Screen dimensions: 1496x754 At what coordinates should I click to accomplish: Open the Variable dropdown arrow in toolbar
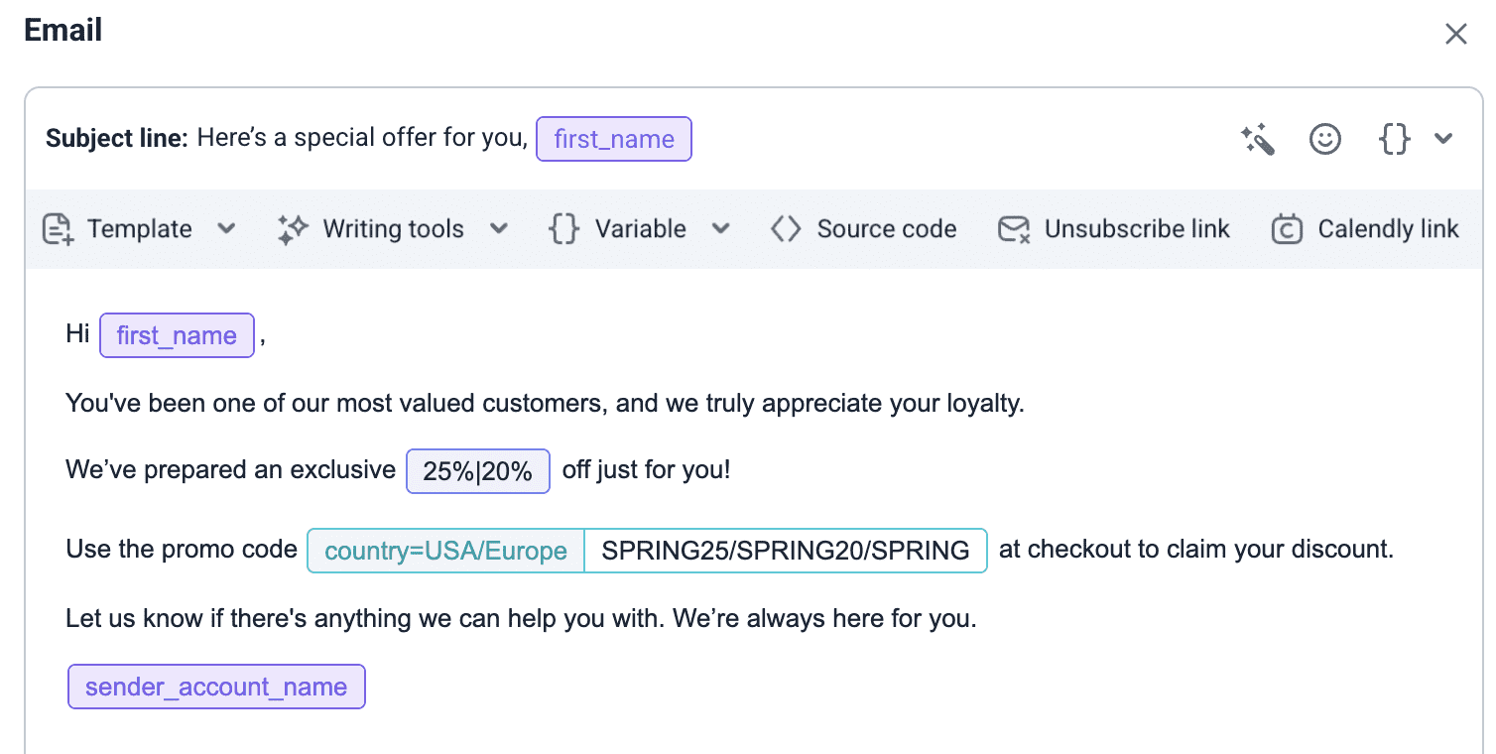(721, 229)
